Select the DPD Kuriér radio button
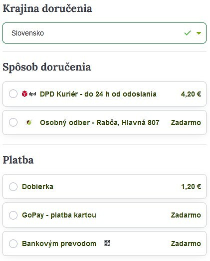The height and width of the screenshot is (261, 210). click(13, 94)
